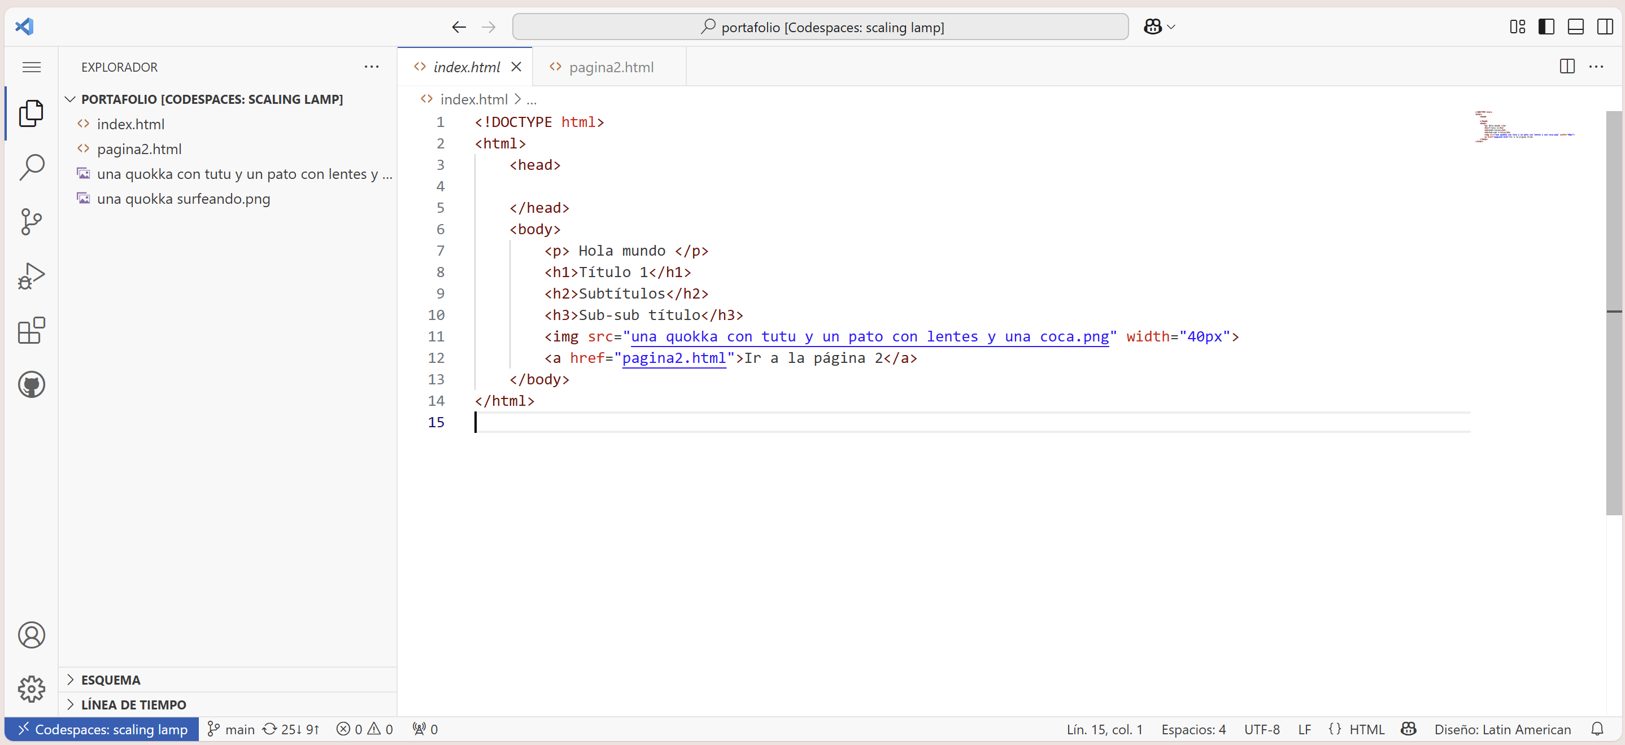Follow the pagina2.html link in code
Image resolution: width=1625 pixels, height=745 pixels.
pos(674,358)
